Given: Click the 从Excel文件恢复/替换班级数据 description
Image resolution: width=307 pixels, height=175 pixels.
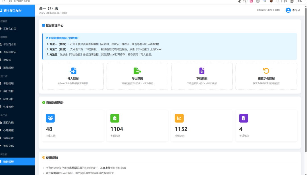Looking at the screenshot, I should pyautogui.click(x=73, y=83).
